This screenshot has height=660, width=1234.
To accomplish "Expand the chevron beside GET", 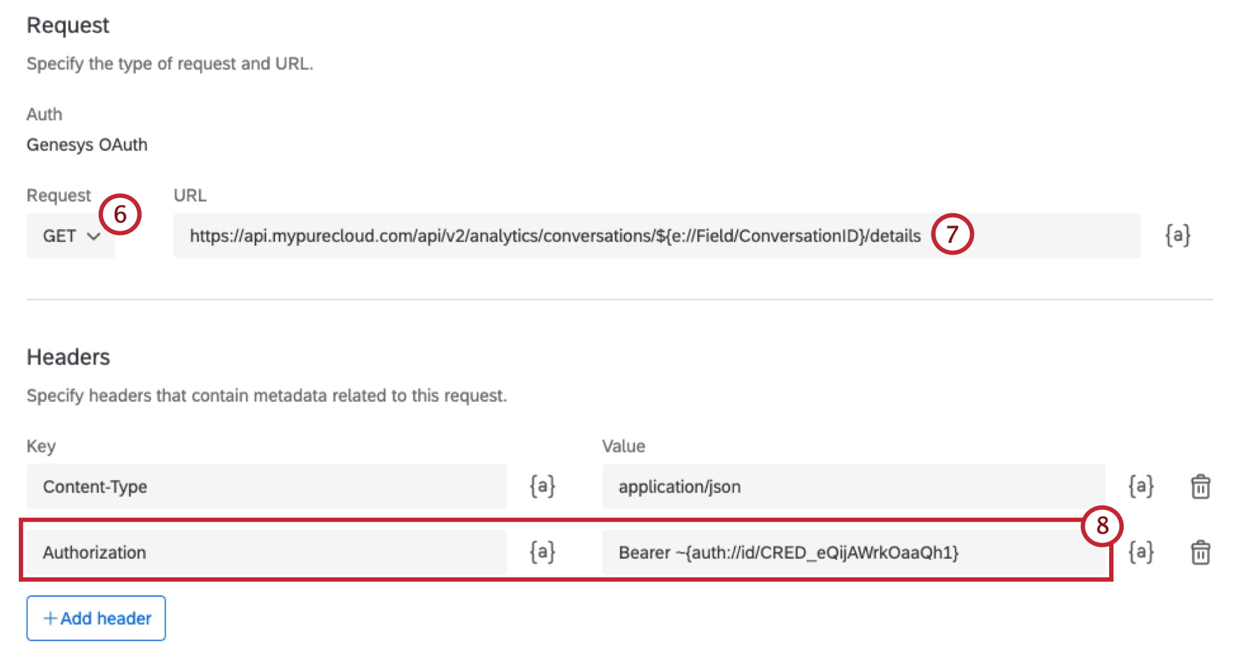I will [94, 236].
